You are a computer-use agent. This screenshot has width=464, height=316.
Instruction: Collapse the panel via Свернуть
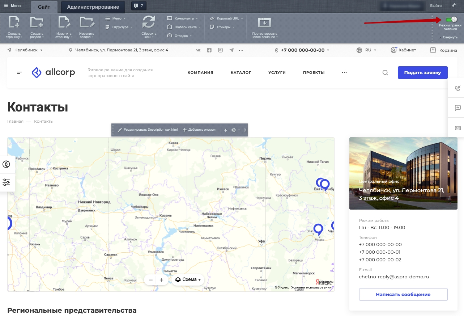[x=448, y=37]
